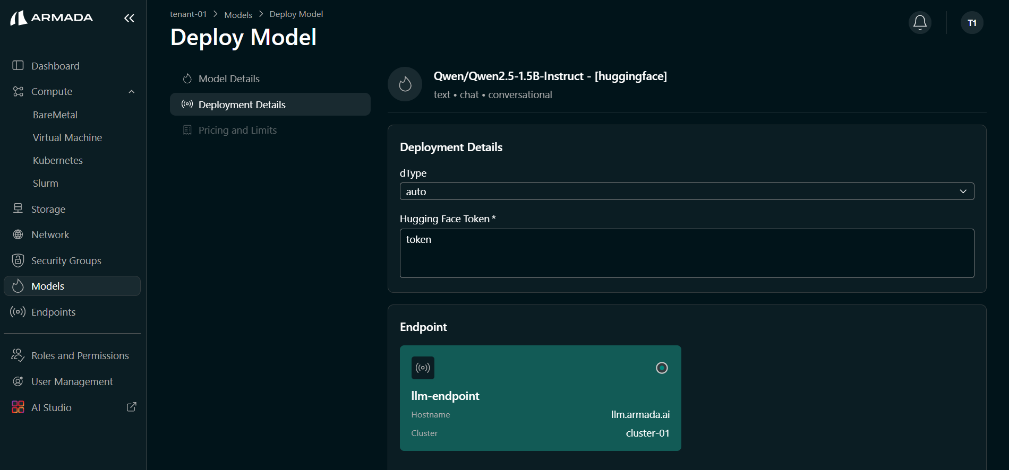The height and width of the screenshot is (470, 1009).
Task: Click the User Management icon
Action: (x=18, y=381)
